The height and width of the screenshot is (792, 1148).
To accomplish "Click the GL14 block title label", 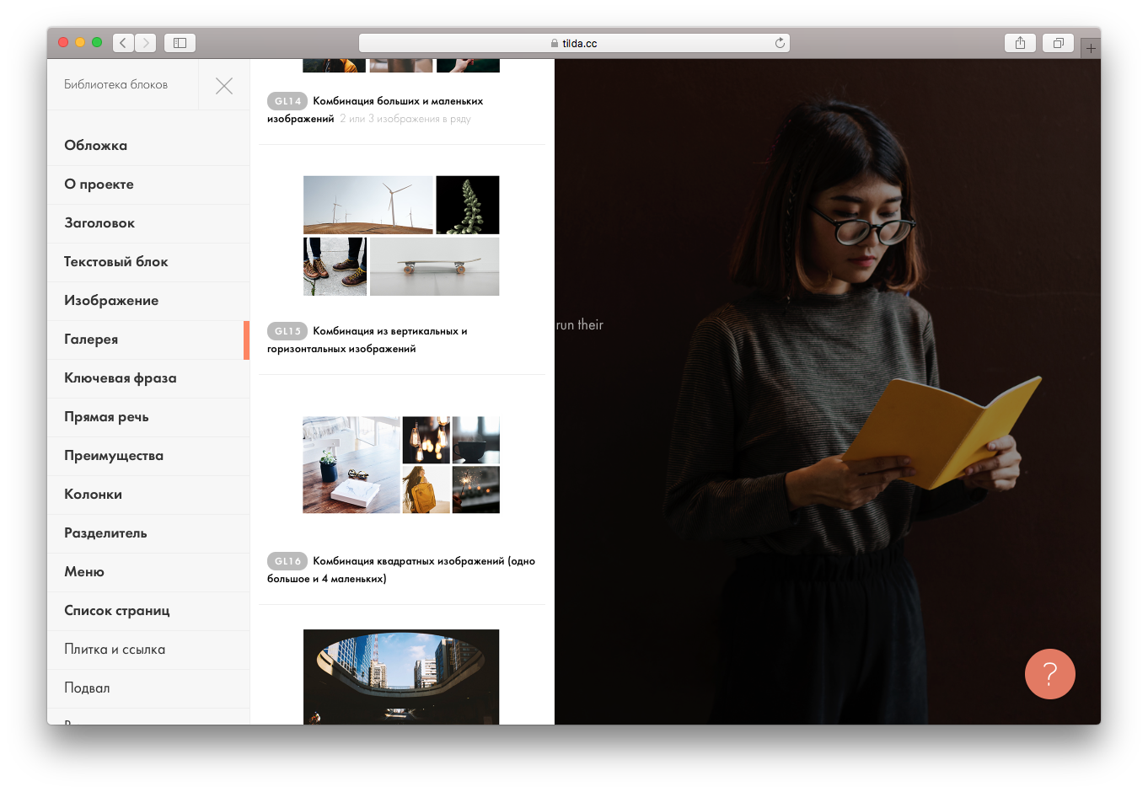I will (397, 101).
